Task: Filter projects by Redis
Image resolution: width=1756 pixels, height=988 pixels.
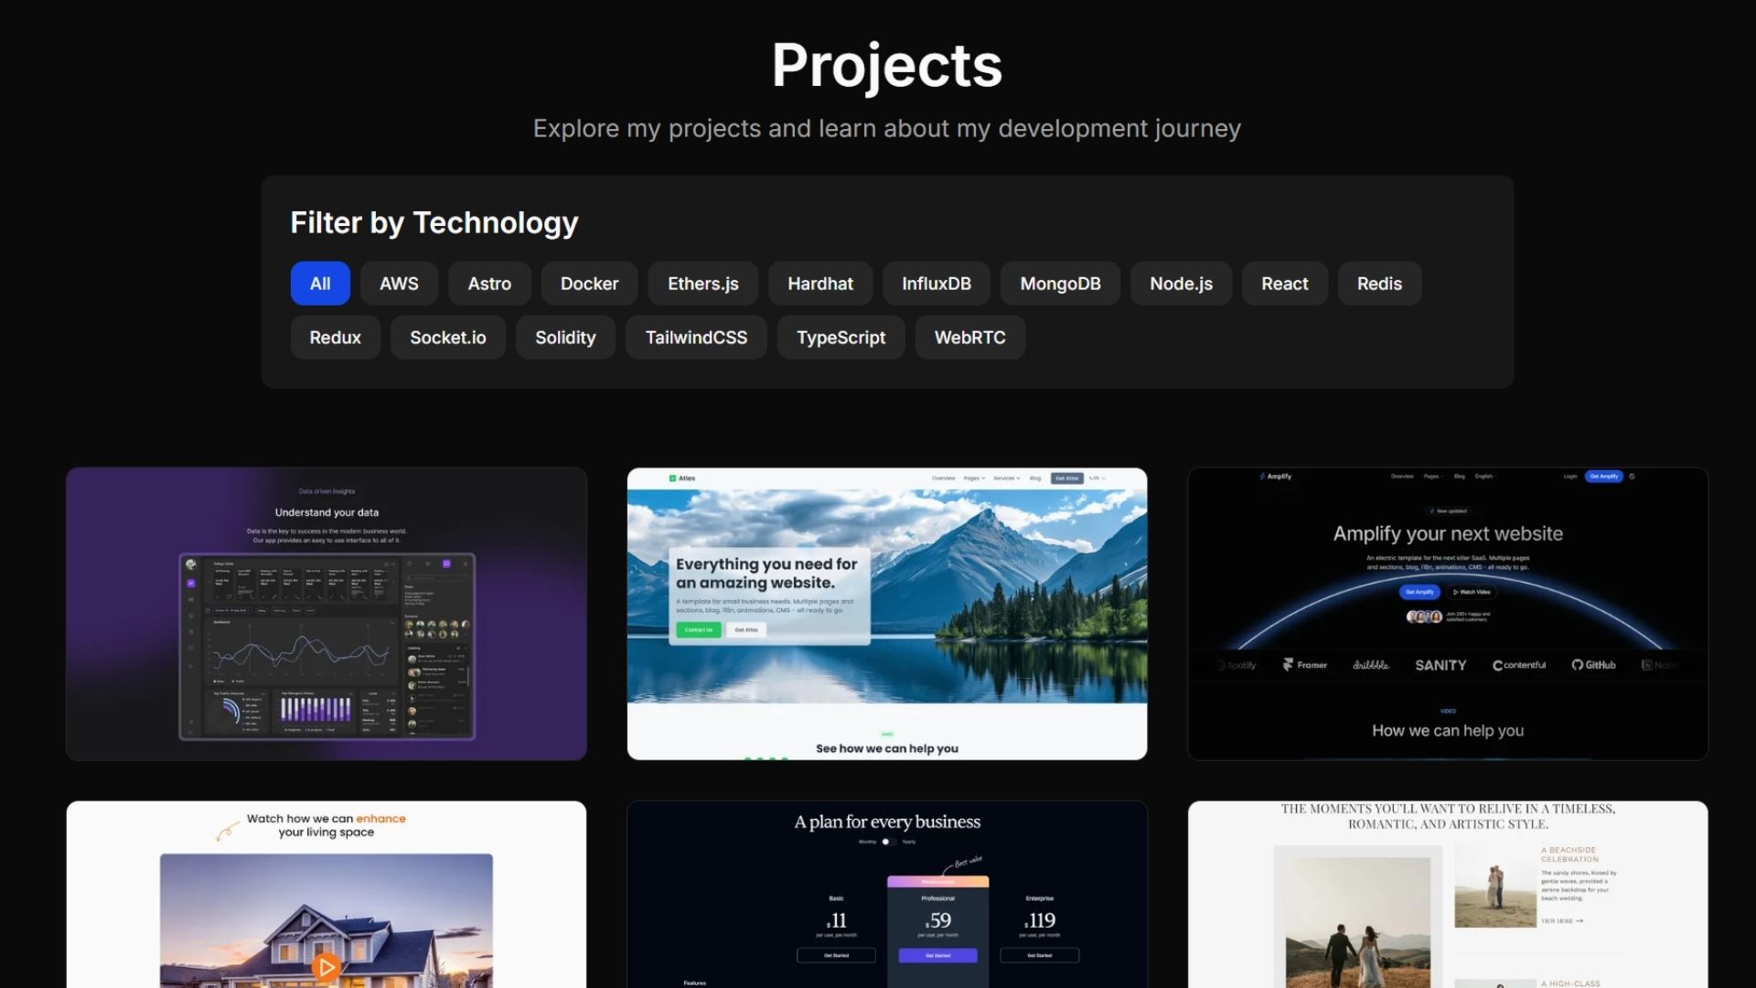Action: pos(1379,284)
